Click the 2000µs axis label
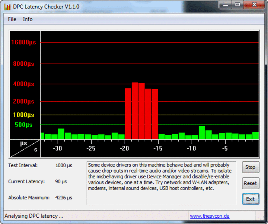Viewport: 268px width, 224px height. pos(23,101)
